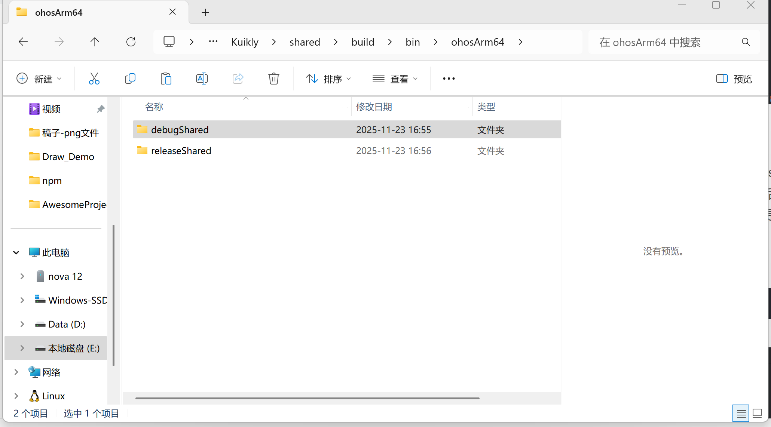Expand the Data (D:) drive
The height and width of the screenshot is (427, 771).
coord(22,324)
